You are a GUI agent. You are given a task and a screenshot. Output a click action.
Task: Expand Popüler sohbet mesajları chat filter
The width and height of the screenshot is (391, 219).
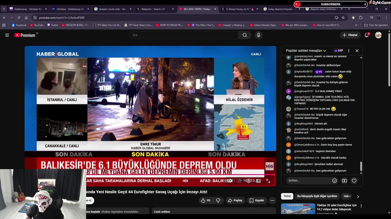[x=306, y=51]
